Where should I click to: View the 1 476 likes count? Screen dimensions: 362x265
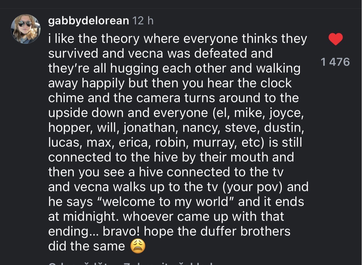pyautogui.click(x=335, y=62)
